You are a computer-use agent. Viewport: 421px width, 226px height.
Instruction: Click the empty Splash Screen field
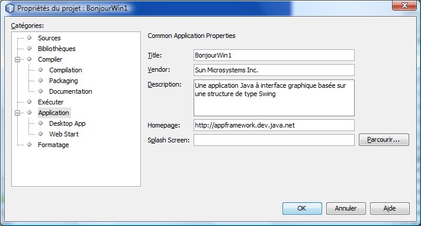point(274,140)
